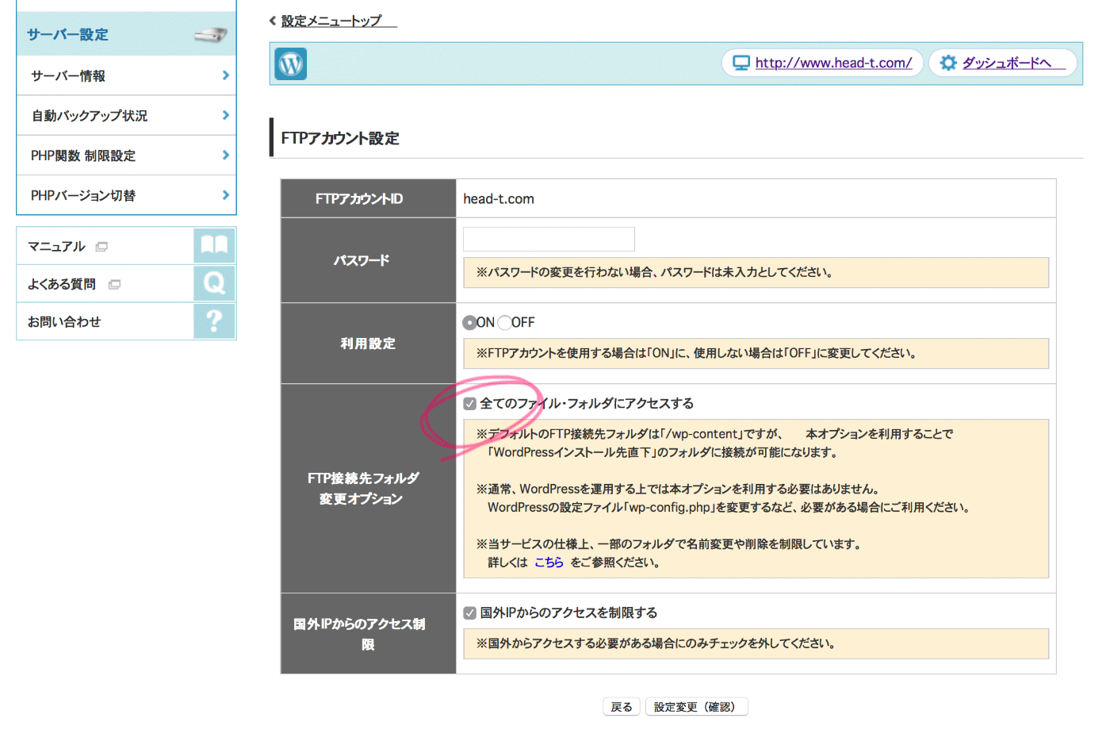Open http://www.head-t.com/ link
Screen dimensions: 1110x741
pyautogui.click(x=833, y=63)
